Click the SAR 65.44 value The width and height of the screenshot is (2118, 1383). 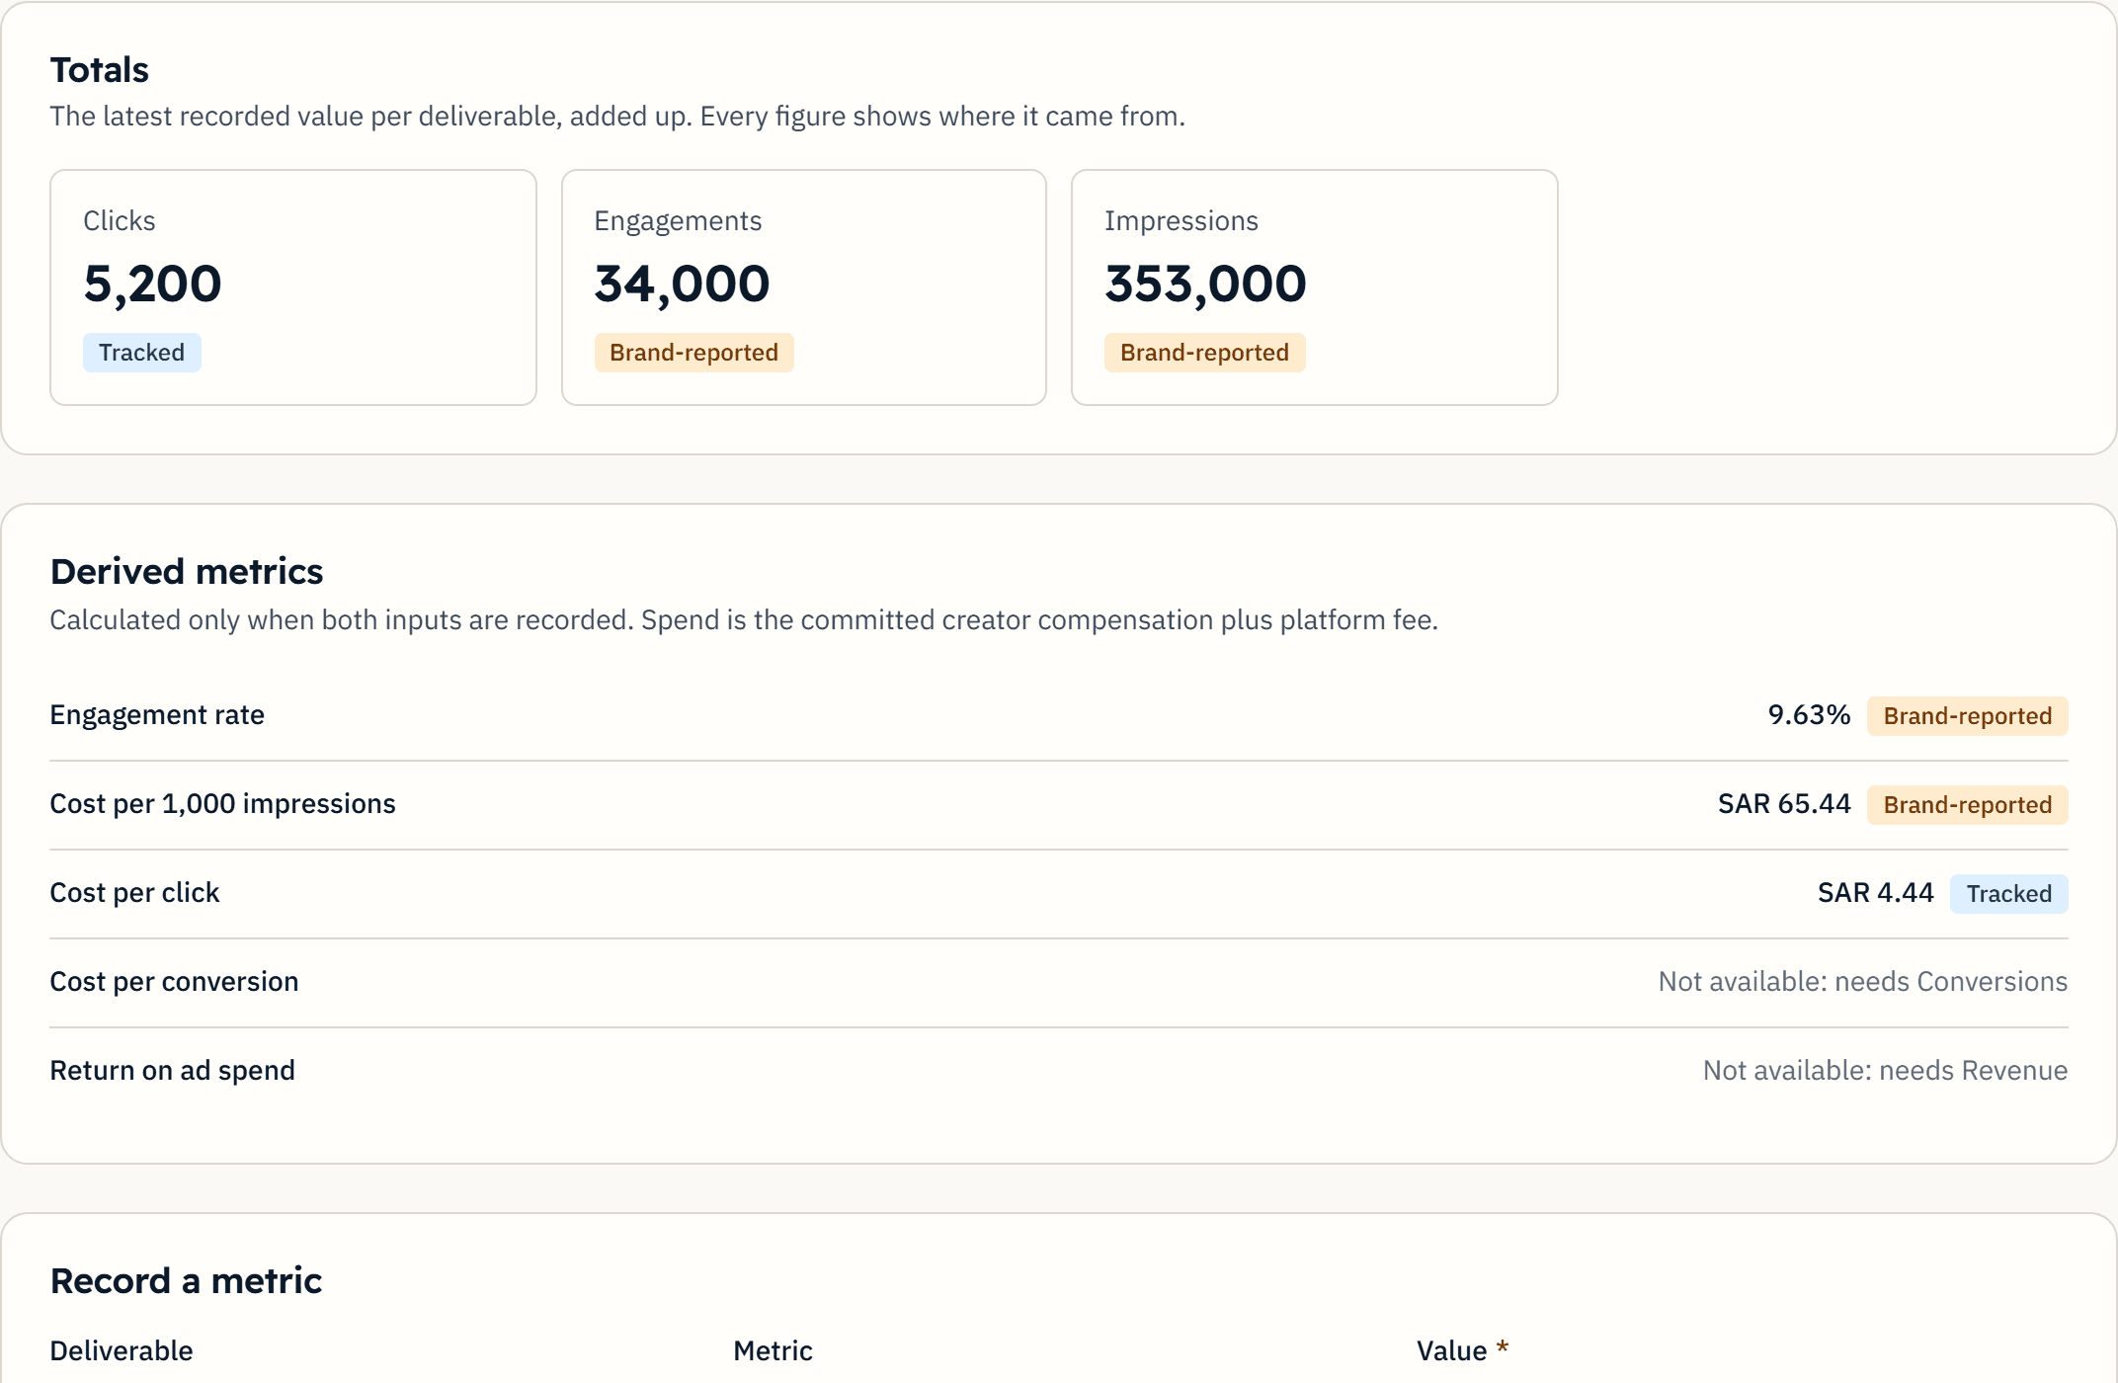coord(1784,804)
